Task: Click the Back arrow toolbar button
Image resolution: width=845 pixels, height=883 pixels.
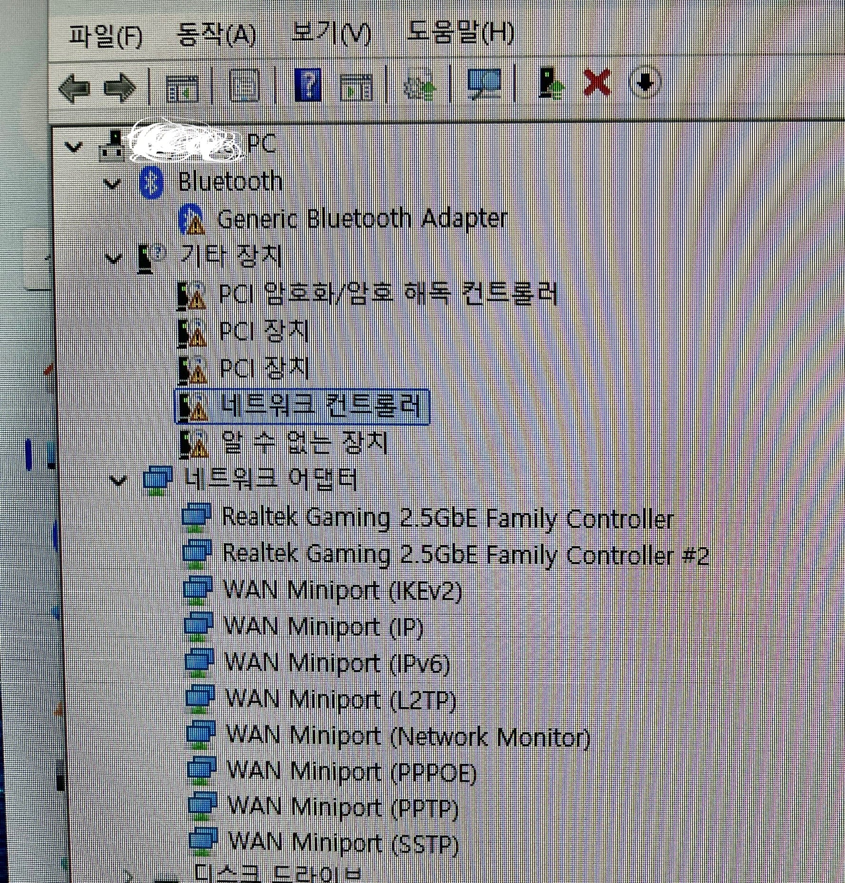Action: [x=74, y=87]
